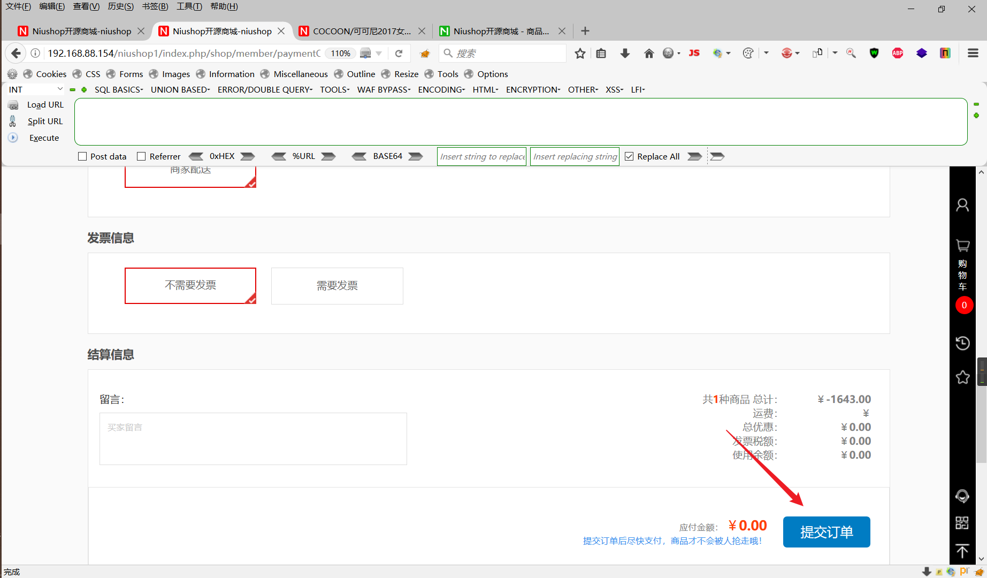Viewport: 987px width, 578px height.
Task: Expand the ERROR/DOUBLE QUERY menu
Action: click(265, 89)
